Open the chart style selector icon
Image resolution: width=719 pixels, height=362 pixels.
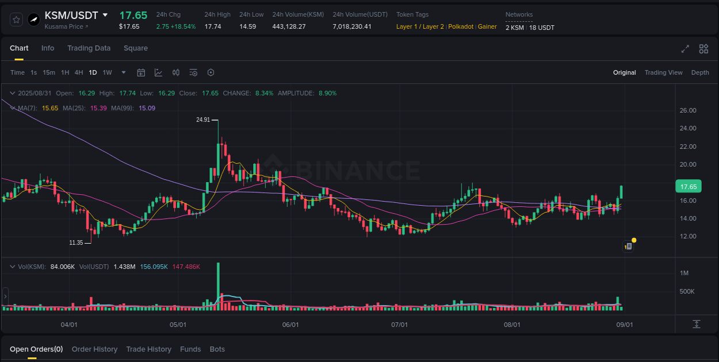[158, 72]
